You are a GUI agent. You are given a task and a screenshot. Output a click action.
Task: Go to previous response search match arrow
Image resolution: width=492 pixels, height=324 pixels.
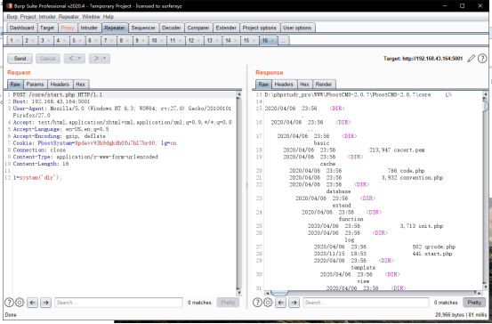[x=280, y=303]
